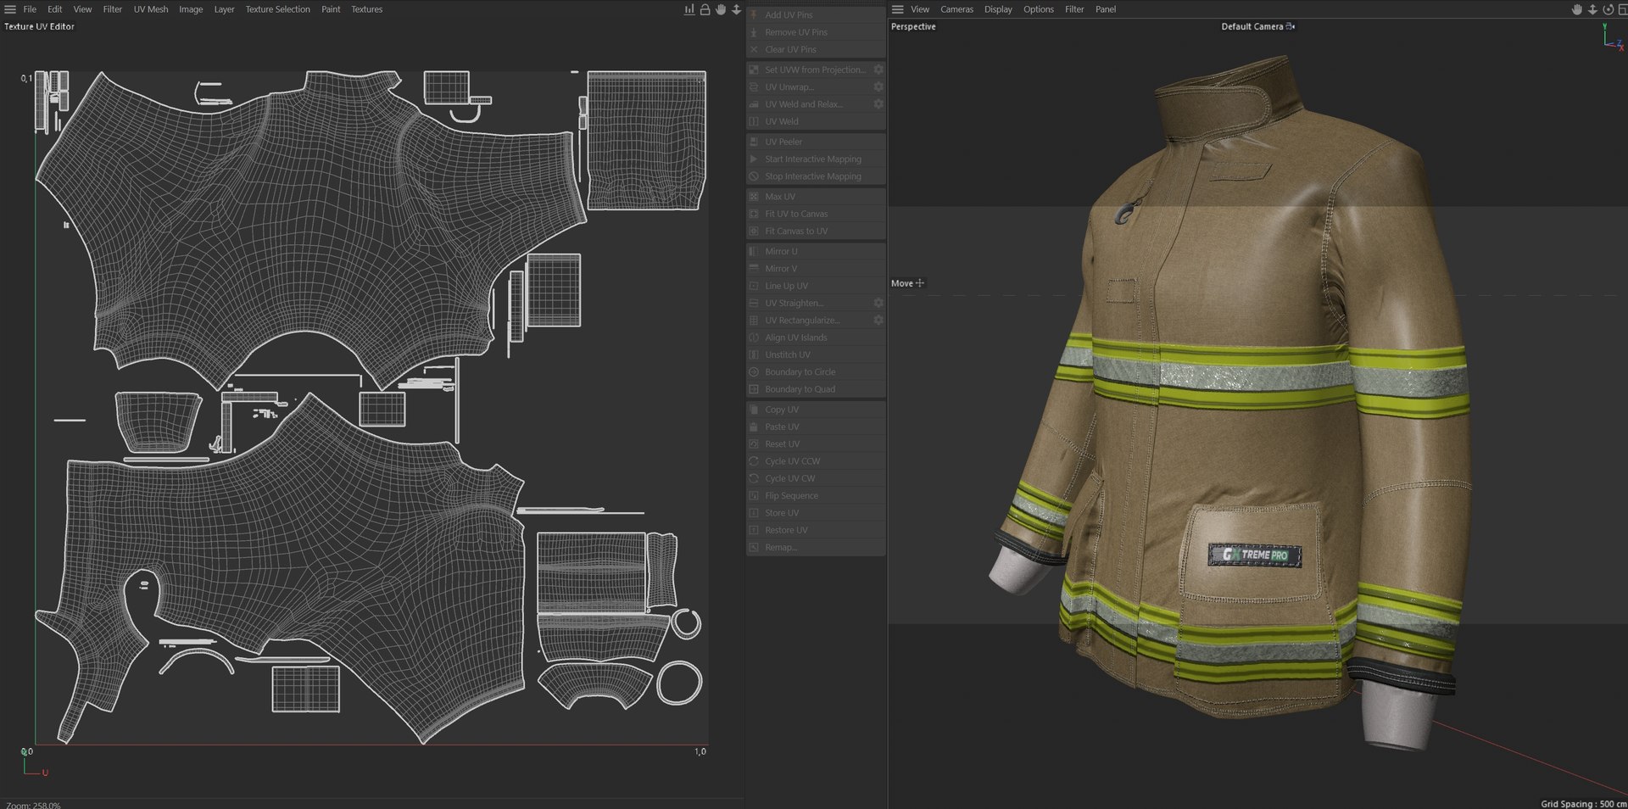Click the Fit UV to Canvas command
Screen dimensions: 1628x809
tap(816, 214)
